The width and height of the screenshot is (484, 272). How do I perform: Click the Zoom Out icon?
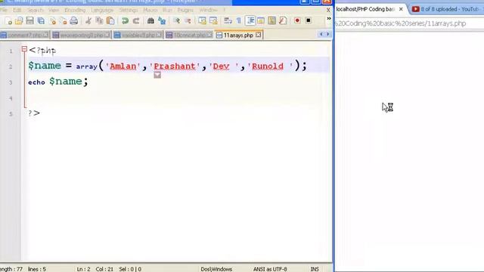(188, 21)
